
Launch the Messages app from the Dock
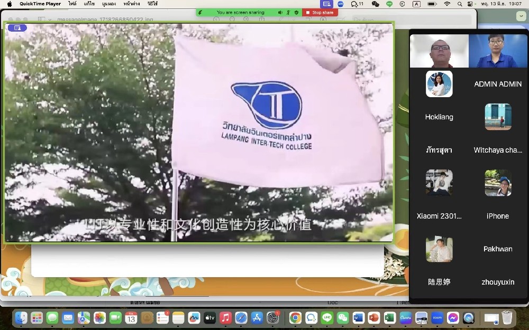click(52, 317)
